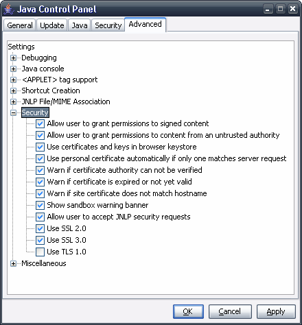Expand the Miscellaneous tree node
This screenshot has width=302, height=325.
13,263
